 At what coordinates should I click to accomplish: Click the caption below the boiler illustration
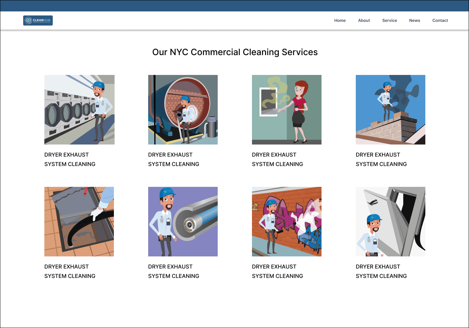(174, 159)
